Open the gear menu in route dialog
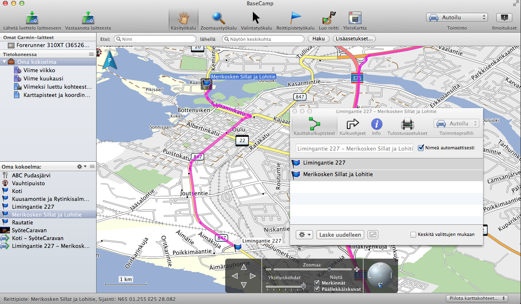Screen dimensions: 521x304 tap(304, 235)
